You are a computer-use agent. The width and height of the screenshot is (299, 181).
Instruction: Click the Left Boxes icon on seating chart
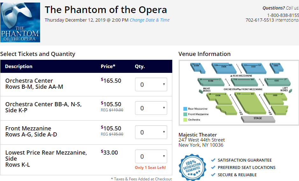pos(290,91)
